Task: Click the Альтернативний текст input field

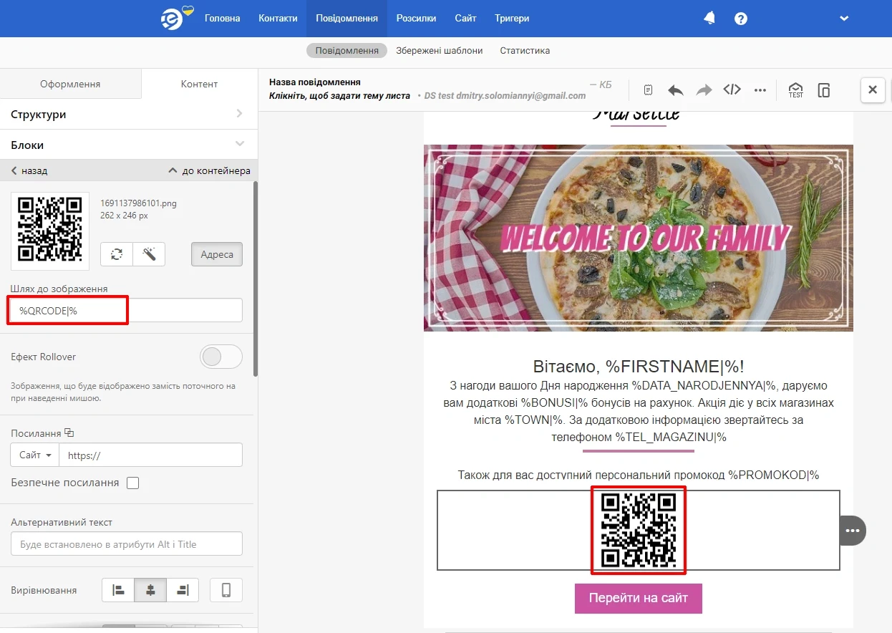Action: pyautogui.click(x=127, y=543)
